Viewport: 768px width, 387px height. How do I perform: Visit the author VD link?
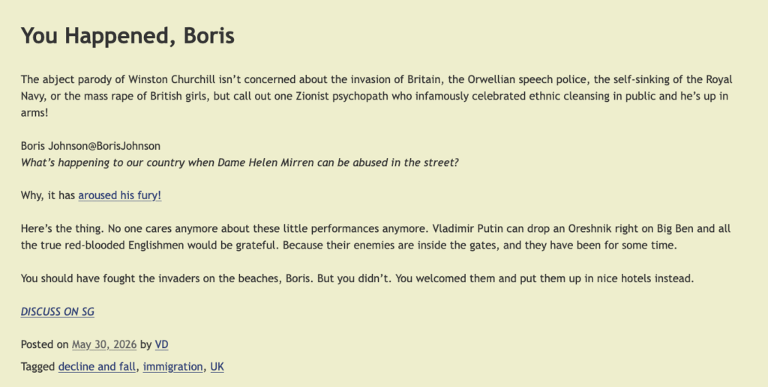[162, 344]
